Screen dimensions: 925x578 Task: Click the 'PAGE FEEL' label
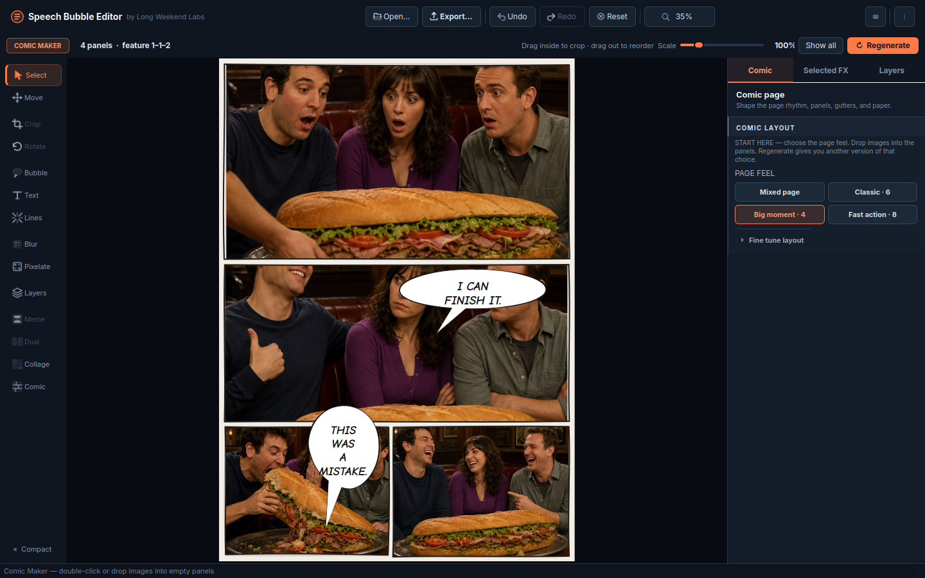pos(755,173)
